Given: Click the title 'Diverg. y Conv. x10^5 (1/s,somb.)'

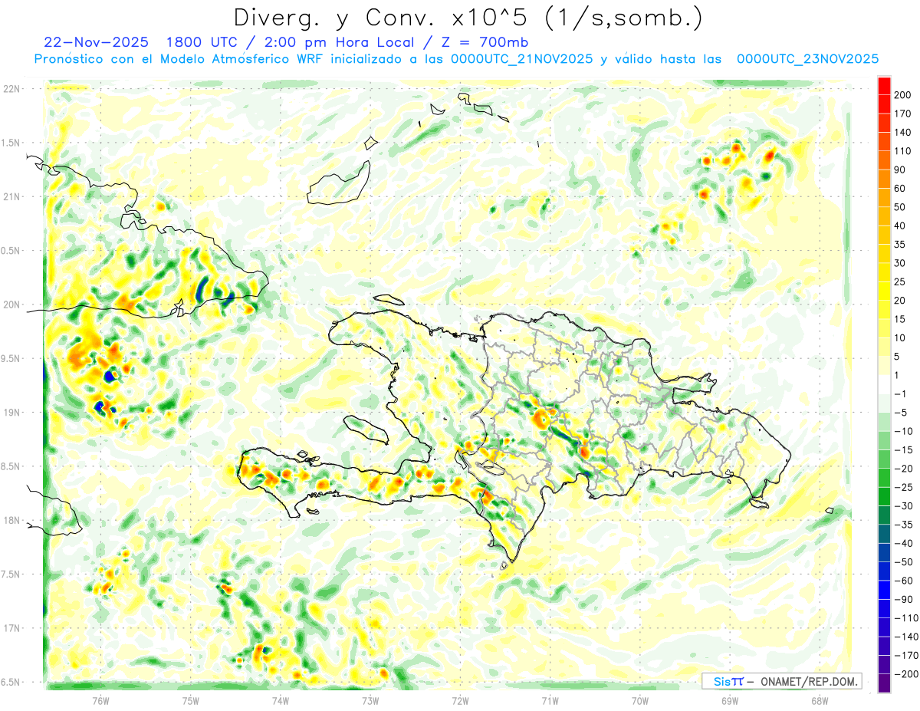Looking at the screenshot, I should point(467,18).
